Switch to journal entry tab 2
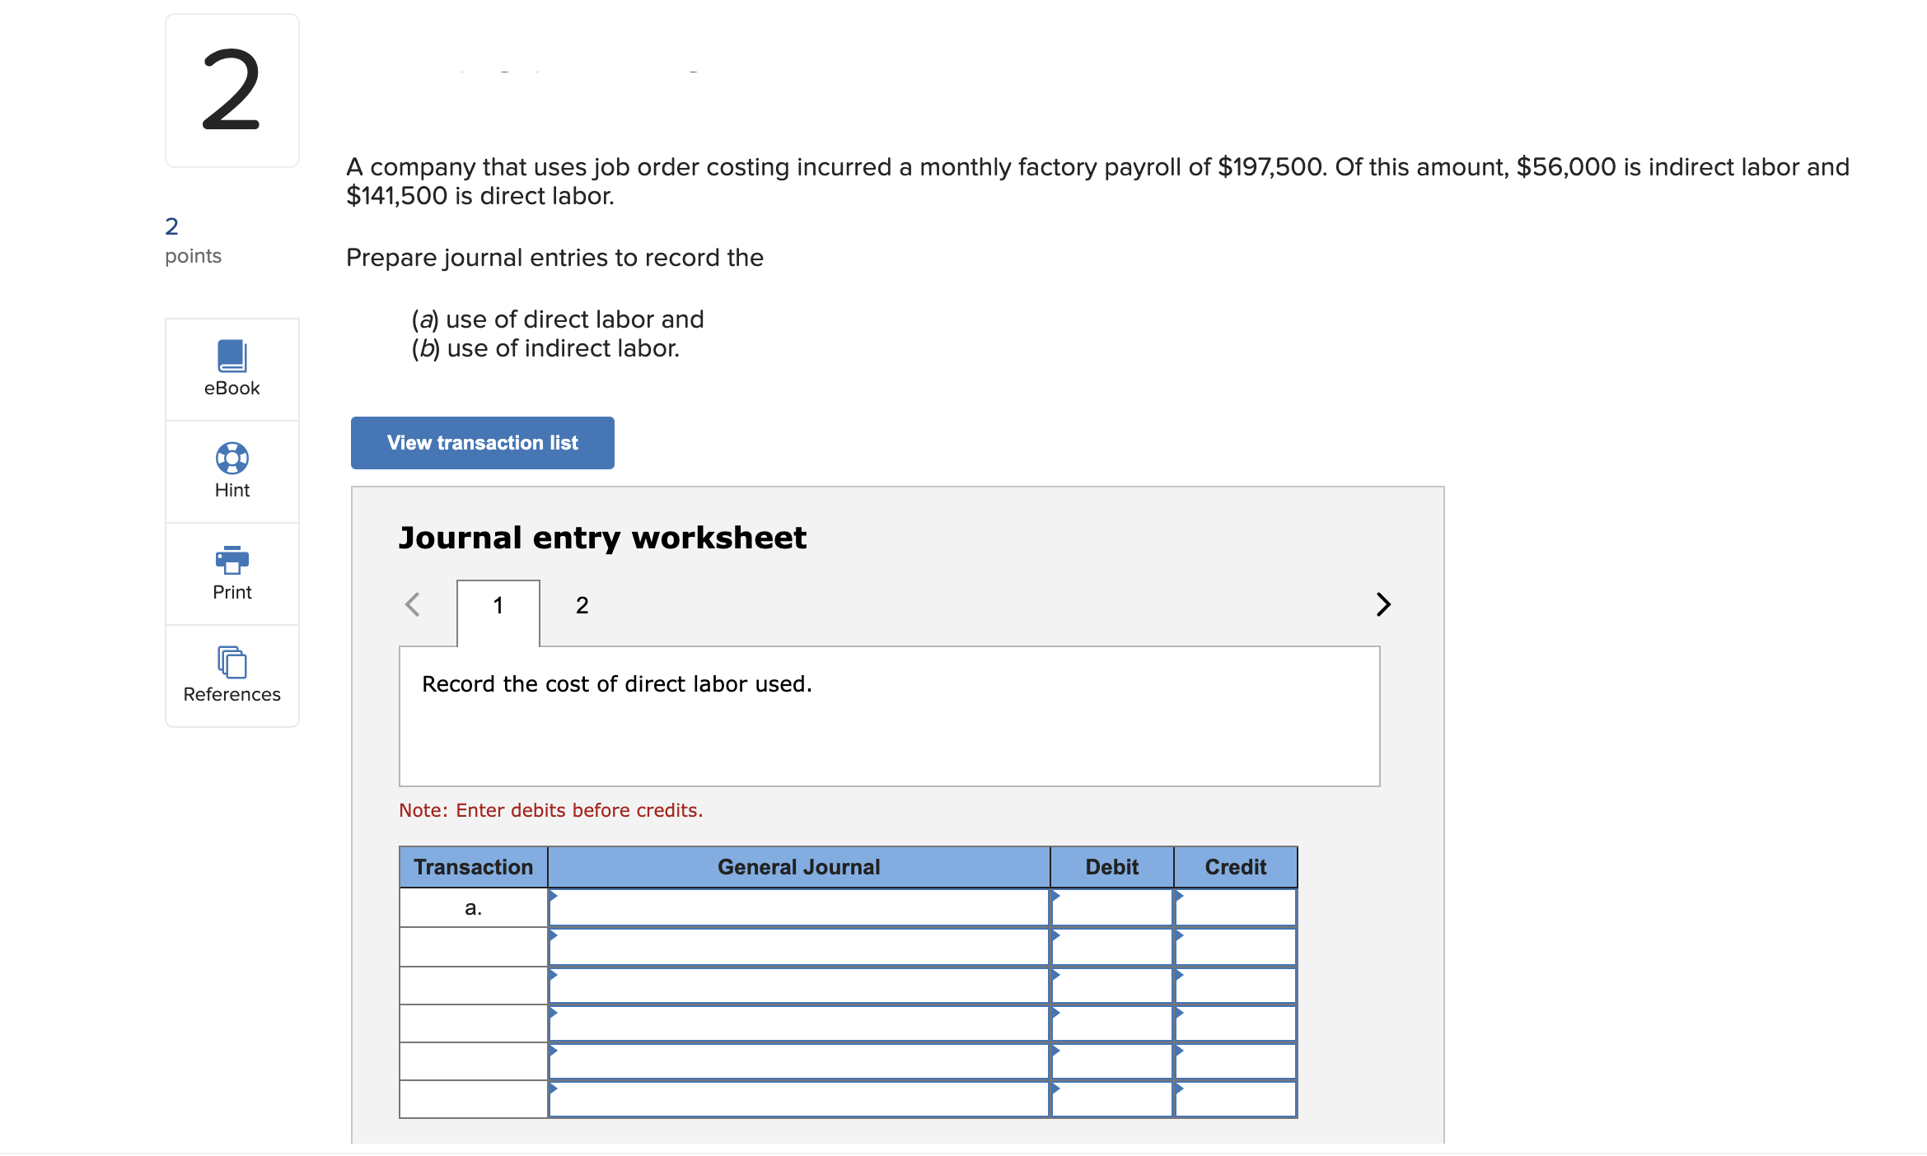 [x=582, y=605]
